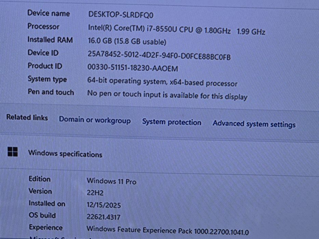
Task: Click the Pen and touch label
Action: point(51,92)
